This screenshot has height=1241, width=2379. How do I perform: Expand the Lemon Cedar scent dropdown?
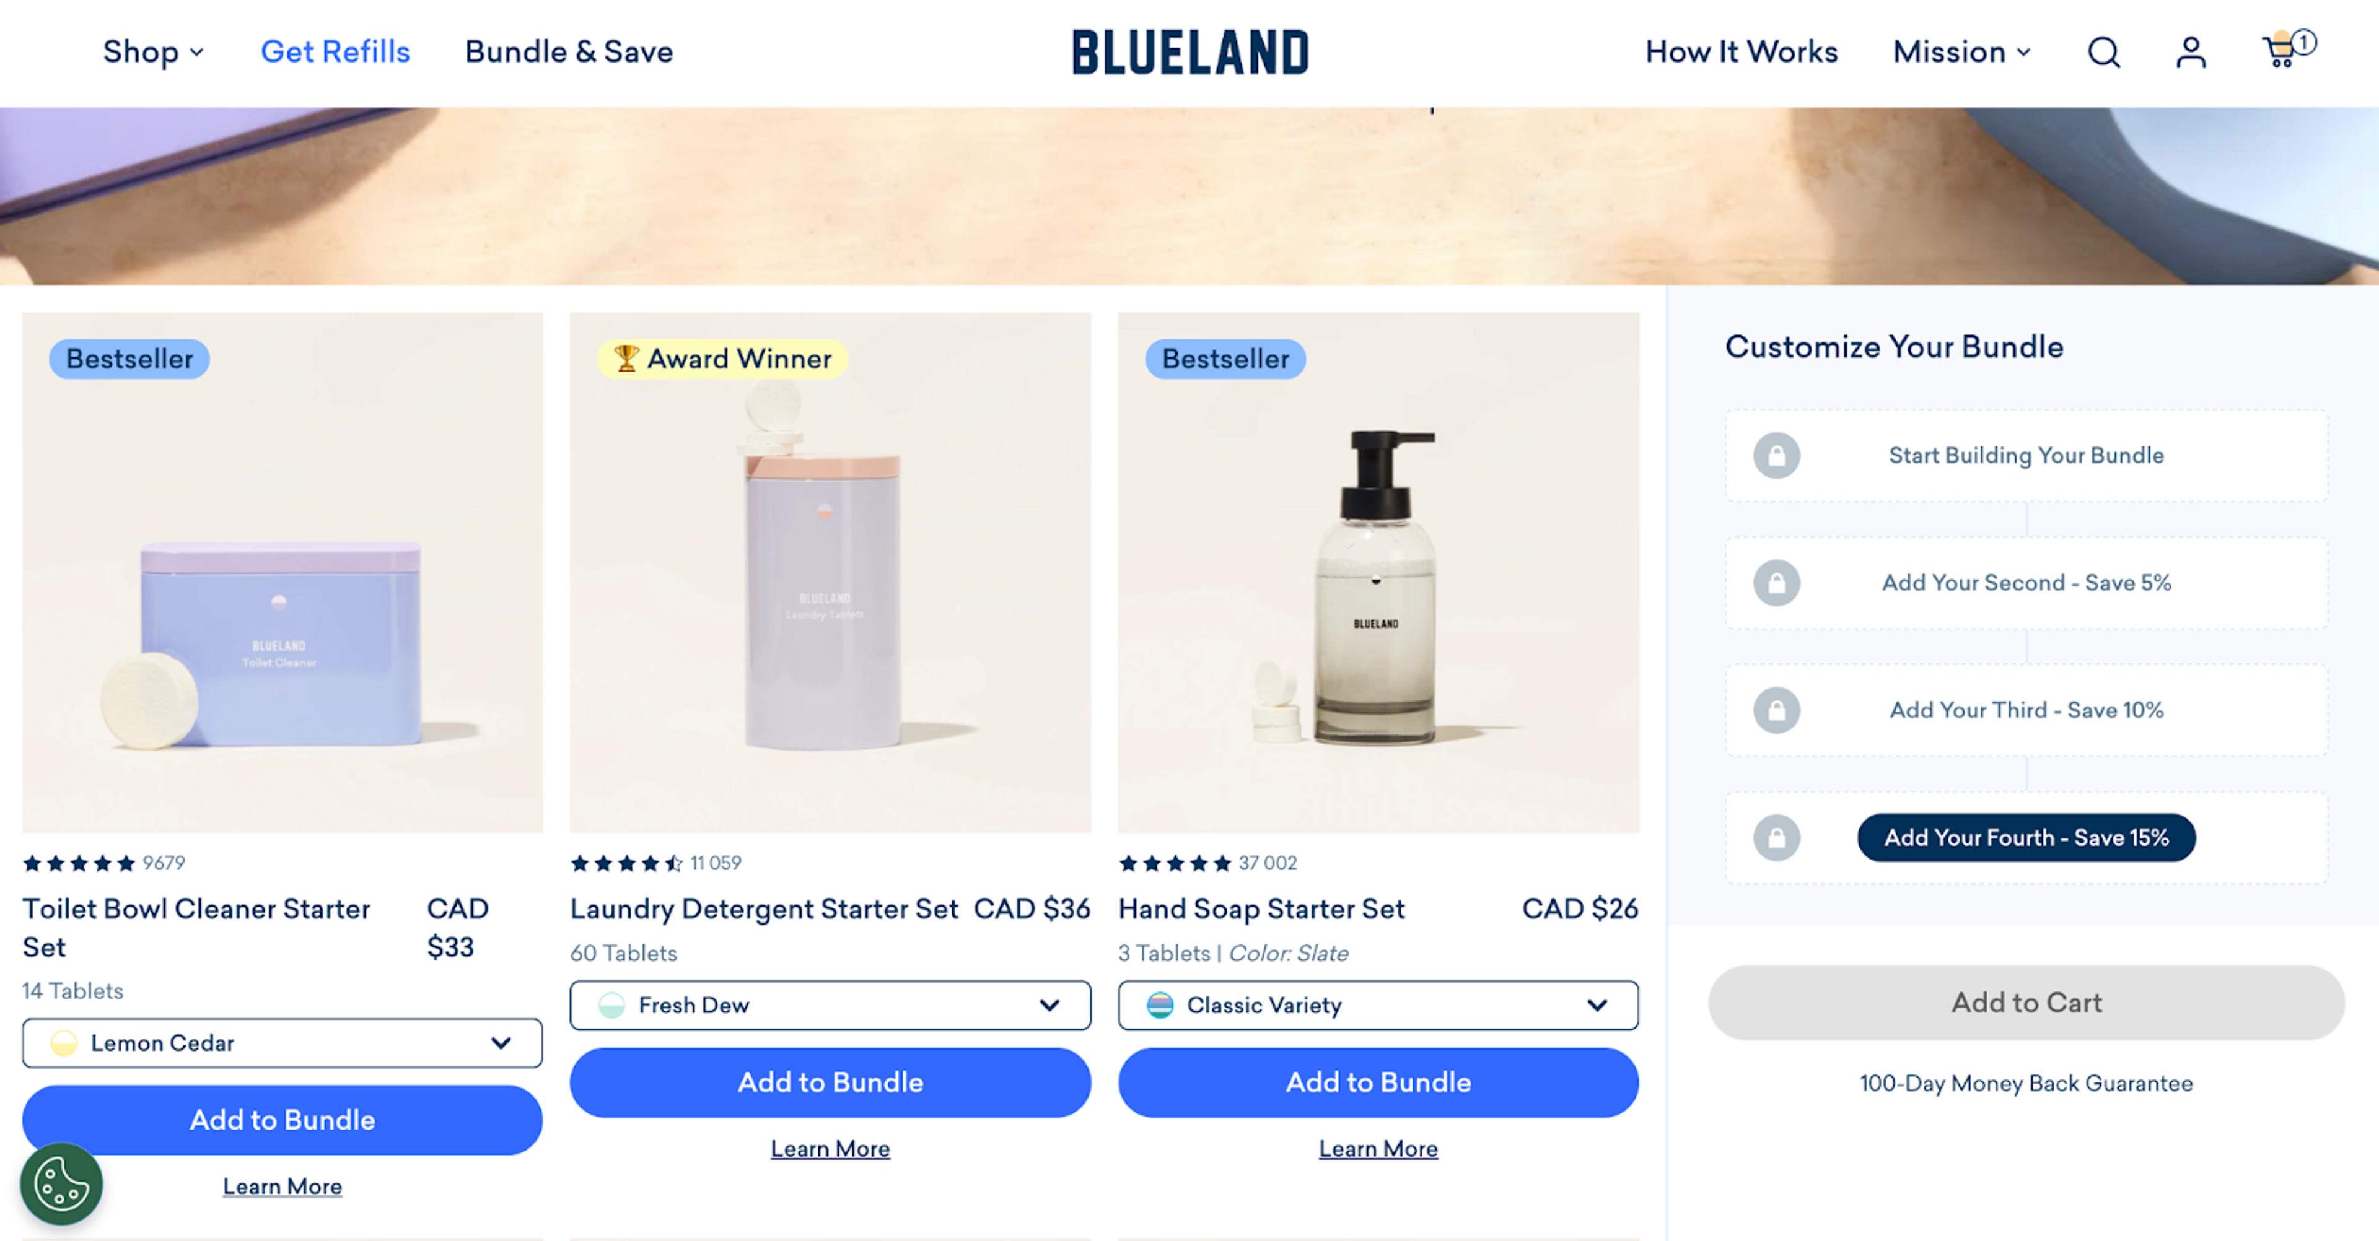(x=282, y=1042)
